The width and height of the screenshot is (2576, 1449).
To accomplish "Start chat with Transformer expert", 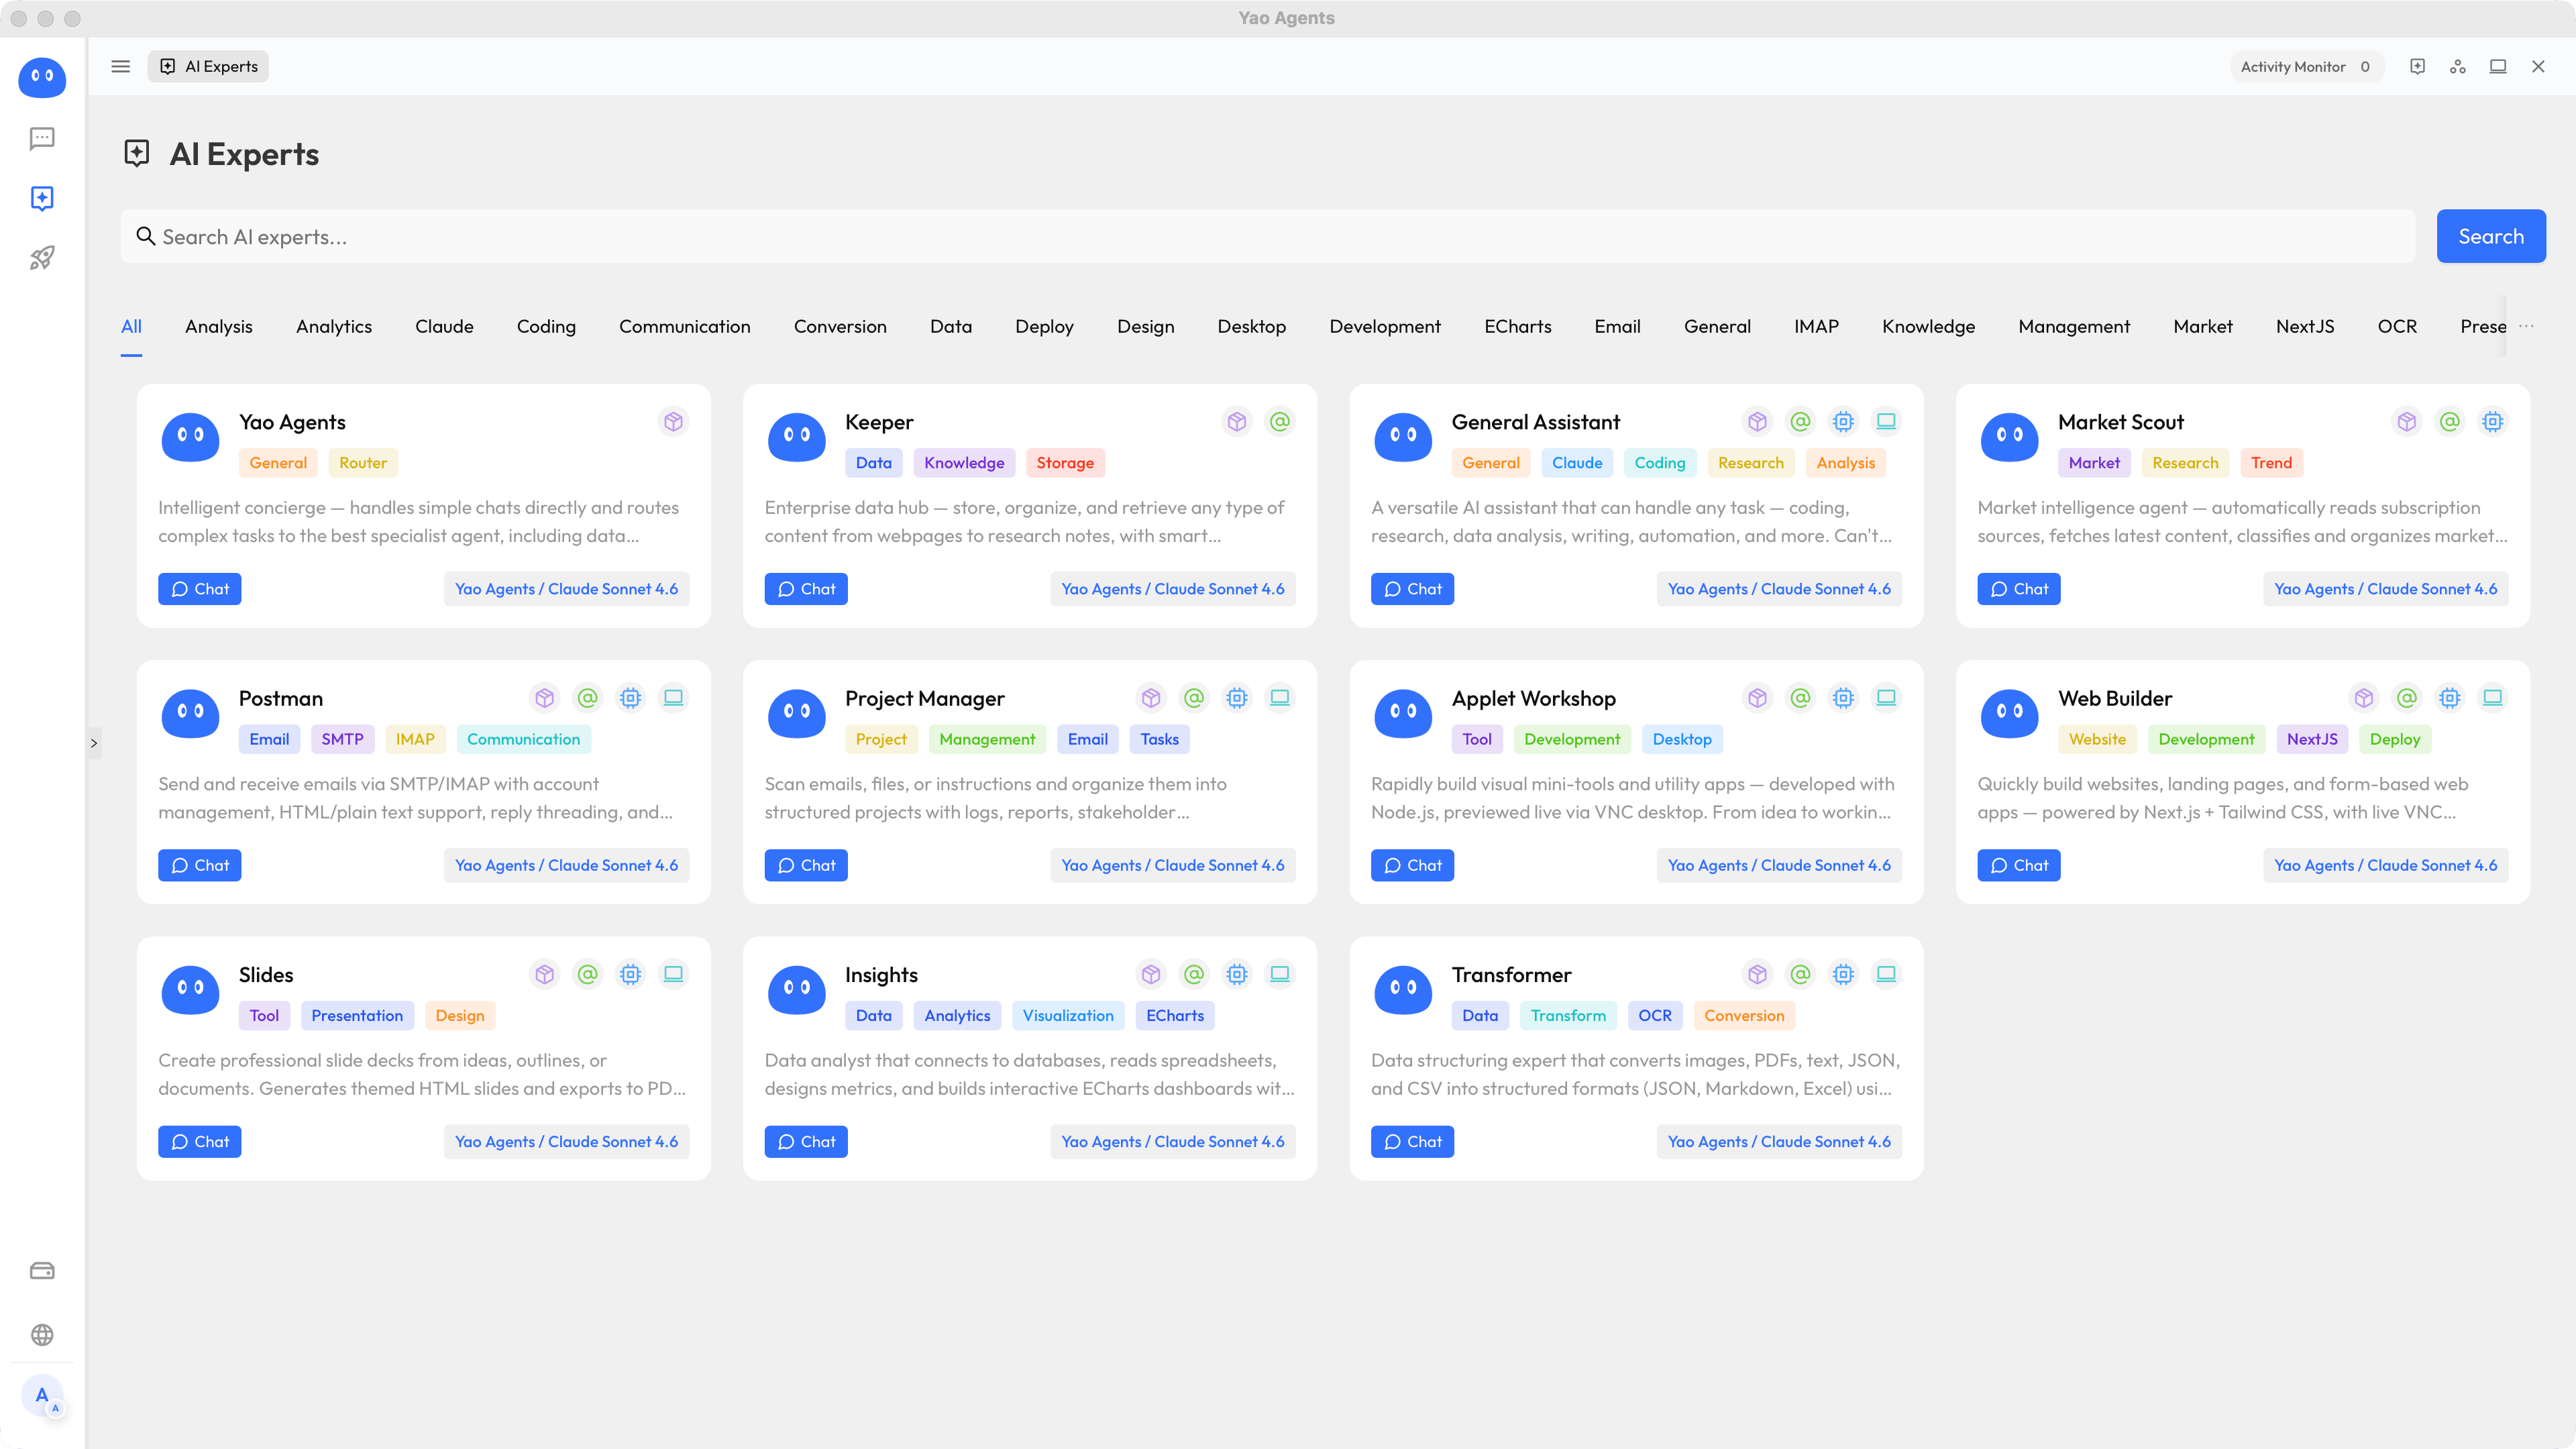I will click(x=1412, y=1141).
